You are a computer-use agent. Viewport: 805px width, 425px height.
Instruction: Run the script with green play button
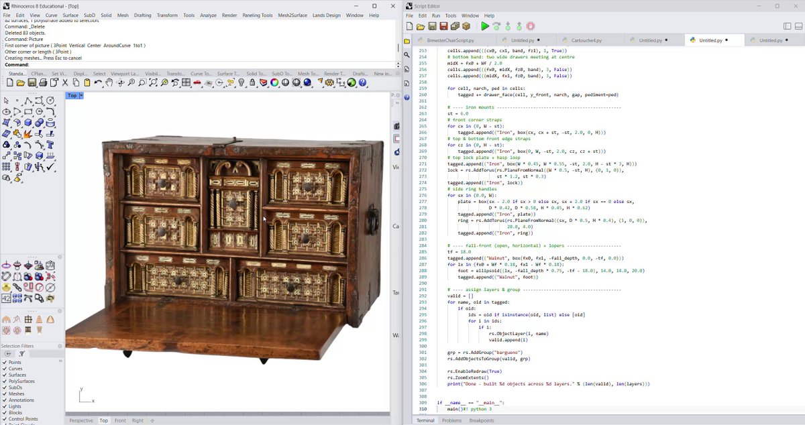(484, 27)
